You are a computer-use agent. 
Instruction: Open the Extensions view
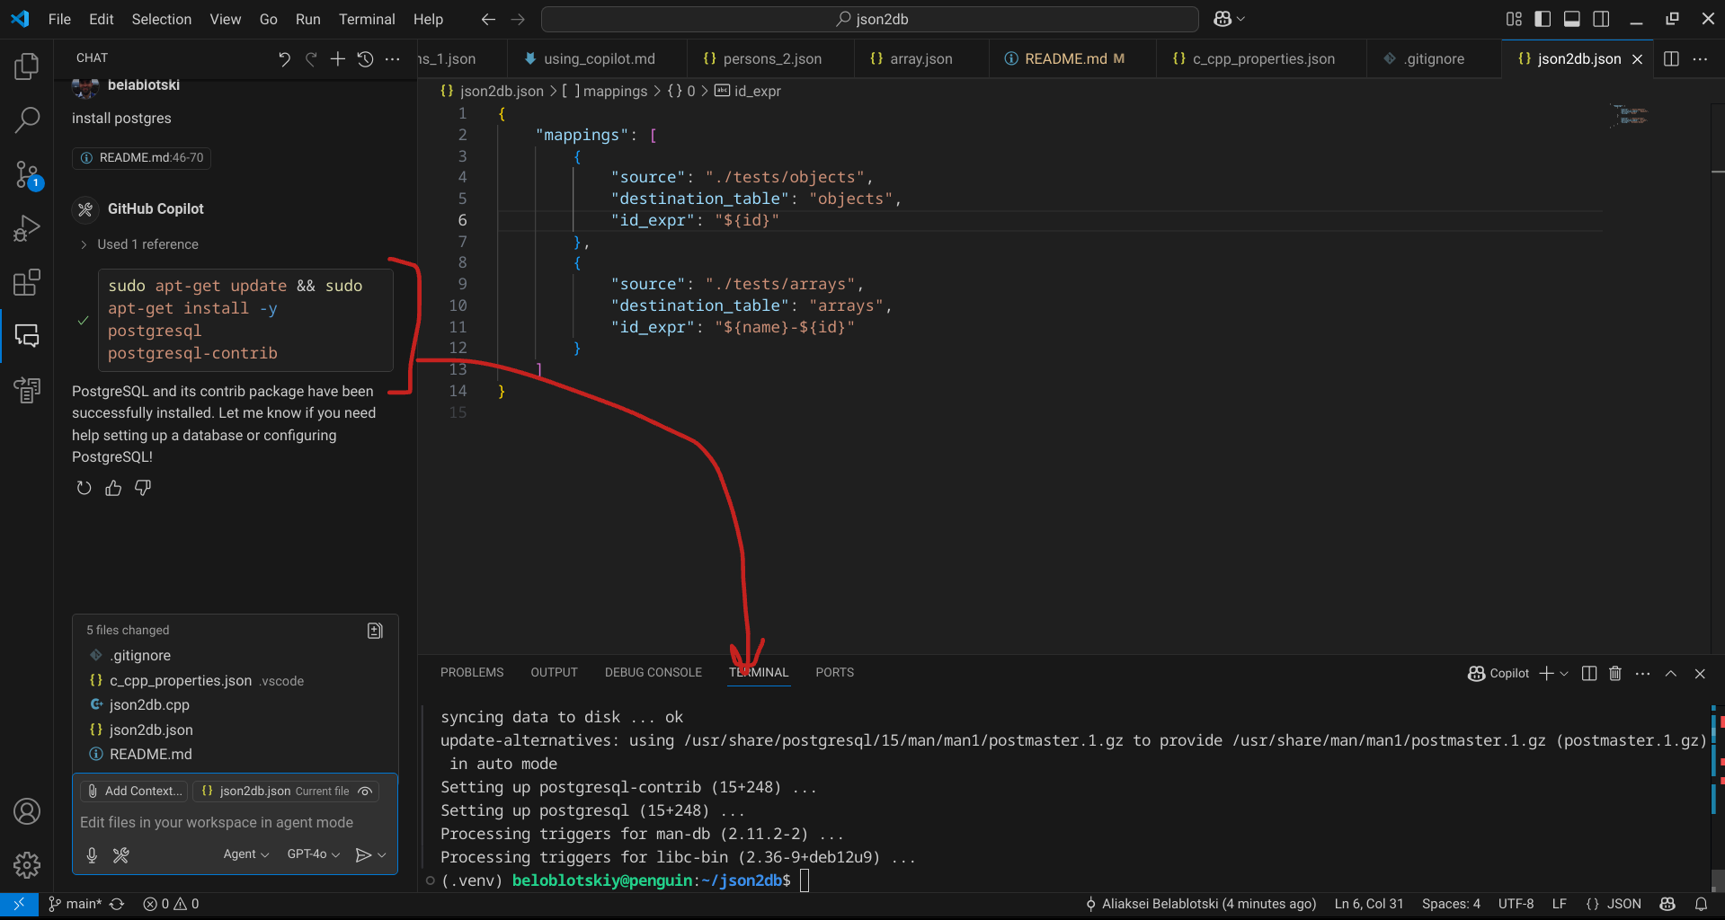coord(27,282)
